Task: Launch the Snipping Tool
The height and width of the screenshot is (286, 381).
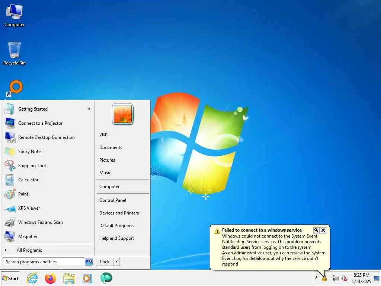Action: (48, 166)
